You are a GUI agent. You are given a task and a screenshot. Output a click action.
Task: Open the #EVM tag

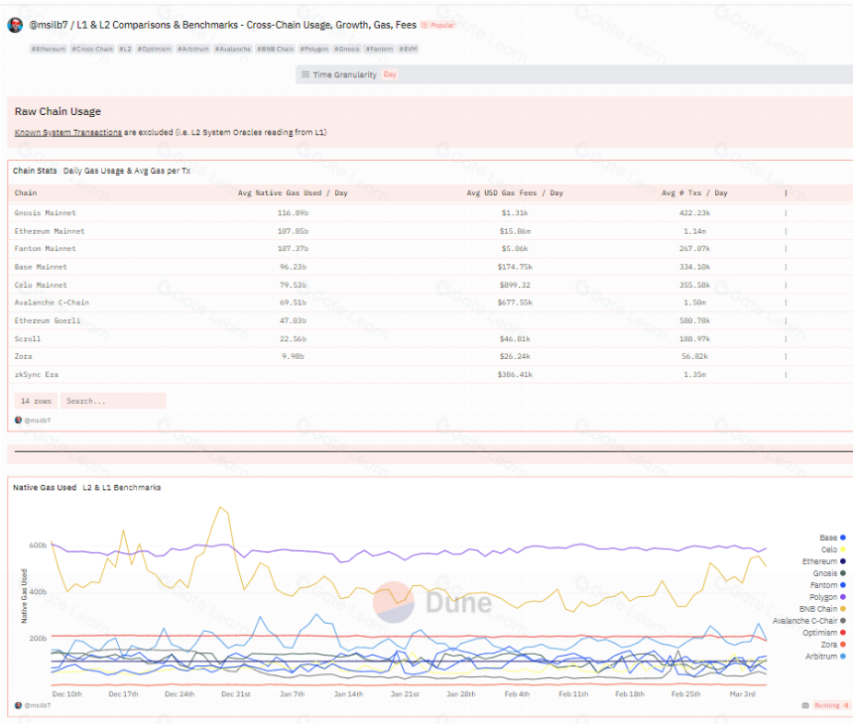408,49
